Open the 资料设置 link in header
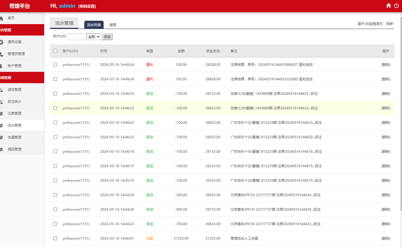This screenshot has width=402, height=247. point(87,6)
